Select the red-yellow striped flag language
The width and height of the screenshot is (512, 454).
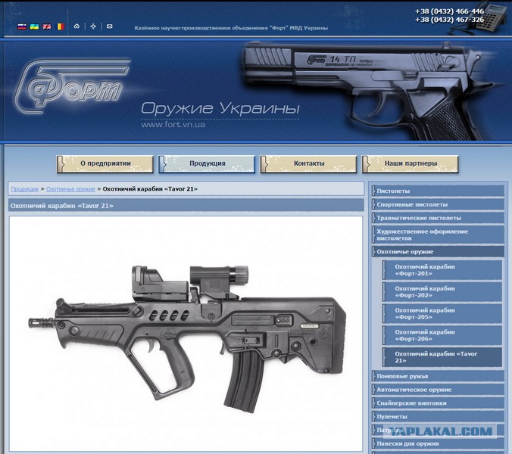60,26
